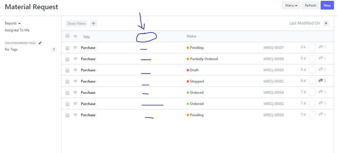Click the assignee placeholder box for MREQ-00004

pyautogui.click(x=312, y=92)
